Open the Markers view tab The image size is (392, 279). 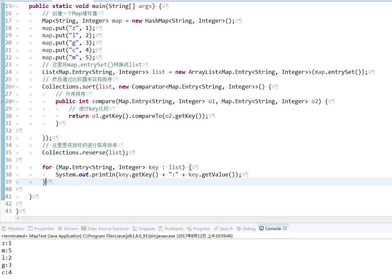13,228
